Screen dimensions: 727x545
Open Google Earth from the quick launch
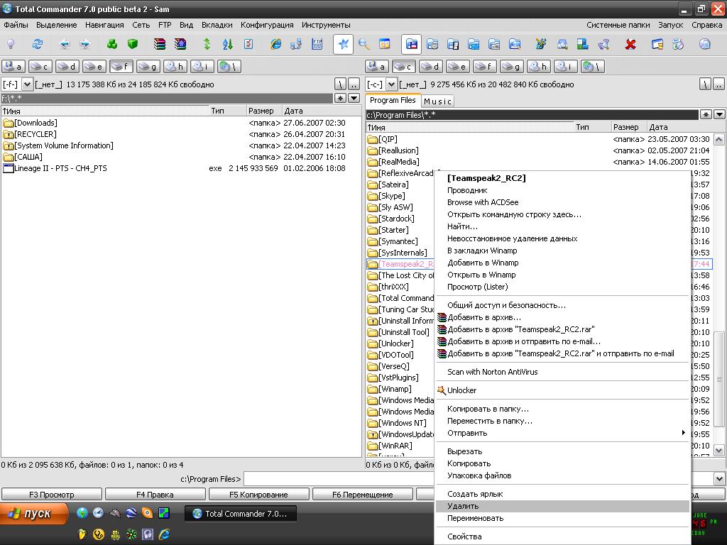click(131, 512)
